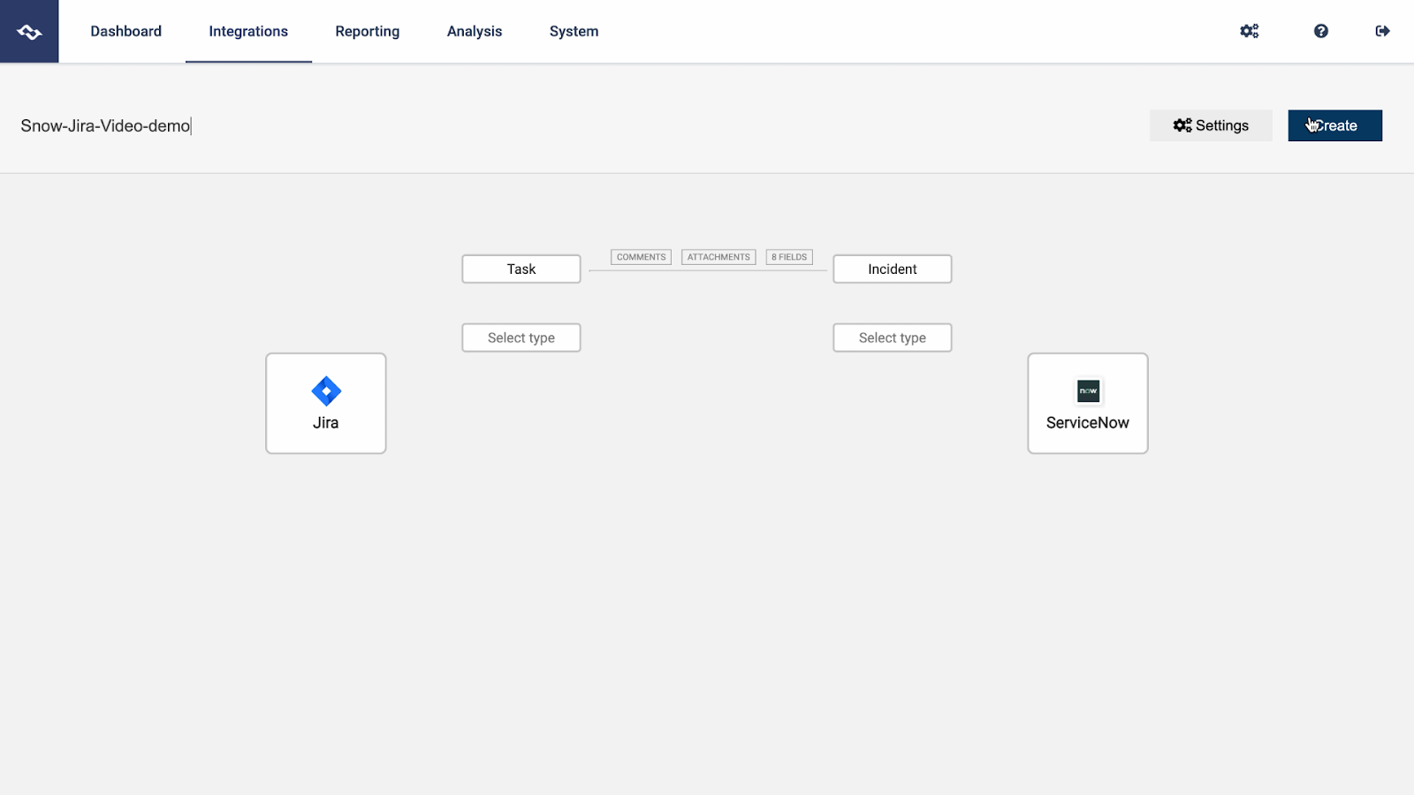Click the Jira diamond logo
The width and height of the screenshot is (1414, 795).
tap(325, 390)
